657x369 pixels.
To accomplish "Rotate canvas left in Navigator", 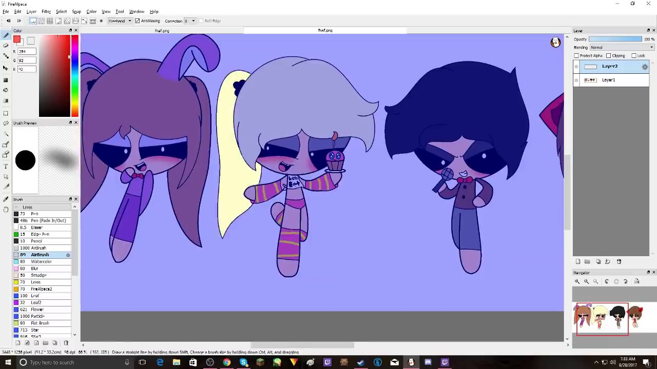I will click(607, 281).
